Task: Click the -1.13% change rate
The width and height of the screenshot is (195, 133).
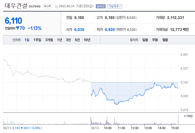Action: click(x=35, y=28)
